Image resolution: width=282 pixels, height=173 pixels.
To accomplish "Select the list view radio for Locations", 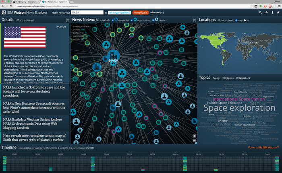I will click(x=246, y=20).
